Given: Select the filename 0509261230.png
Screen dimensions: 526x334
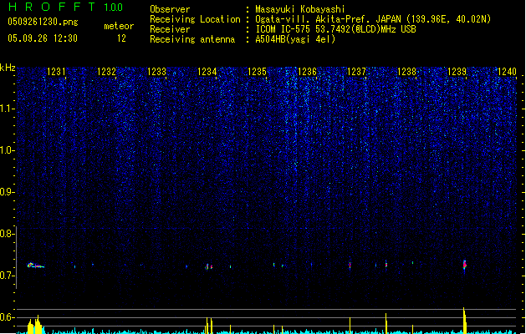Looking at the screenshot, I should pos(43,22).
